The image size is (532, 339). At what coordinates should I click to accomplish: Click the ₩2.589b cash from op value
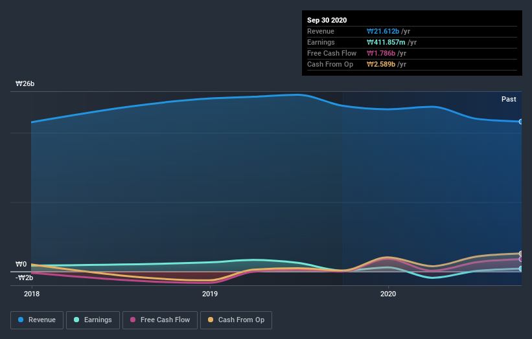click(380, 64)
